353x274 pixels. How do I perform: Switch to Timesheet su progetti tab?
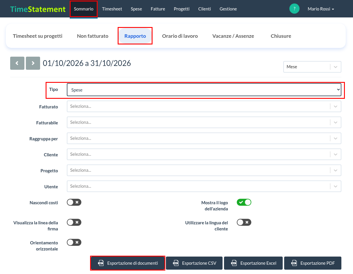coord(38,36)
